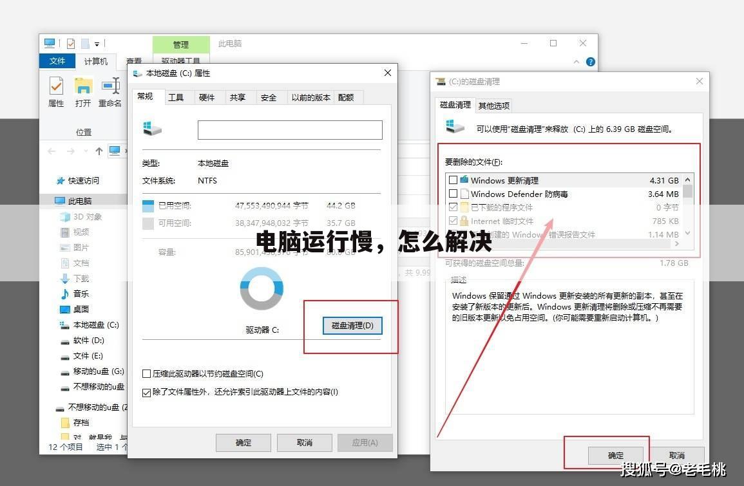
Task: Select 本地磁盘 (C:) in navigation pane
Action: (90, 325)
